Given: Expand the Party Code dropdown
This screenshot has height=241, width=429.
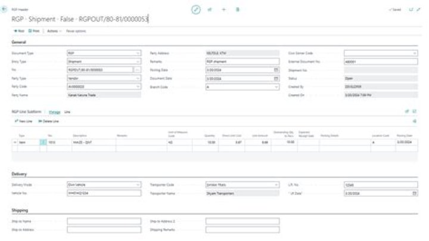Looking at the screenshot, I should pyautogui.click(x=138, y=86).
